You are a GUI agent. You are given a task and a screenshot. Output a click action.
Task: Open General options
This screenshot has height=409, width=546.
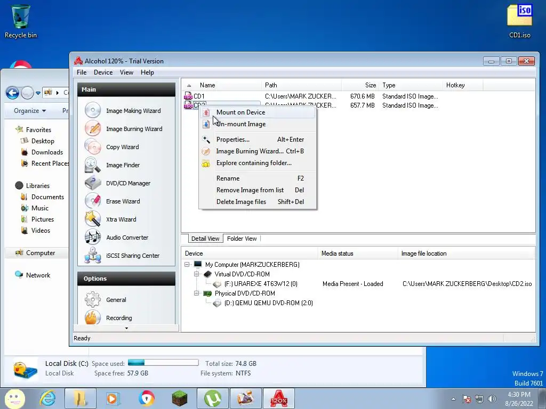[106, 299]
